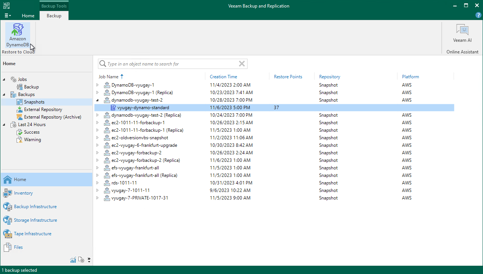
Task: Click the gear icon below navigation pane
Action: click(81, 260)
